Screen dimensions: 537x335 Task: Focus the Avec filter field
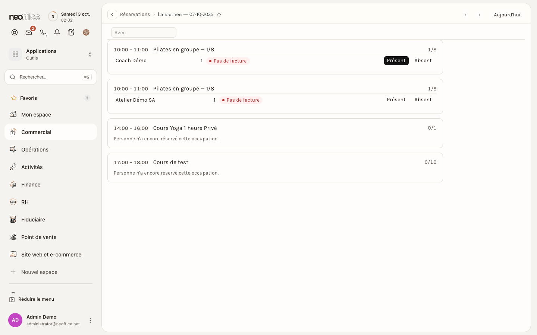(144, 32)
